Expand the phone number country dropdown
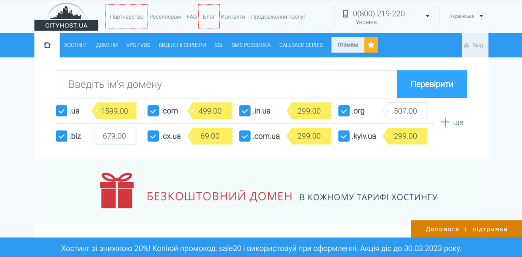The image size is (522, 257). tap(427, 16)
